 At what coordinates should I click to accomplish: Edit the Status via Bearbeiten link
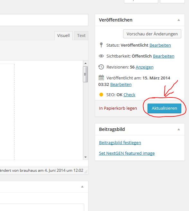[x=160, y=45]
